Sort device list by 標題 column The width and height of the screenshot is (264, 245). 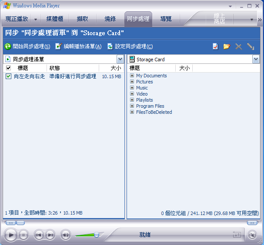[151, 68]
